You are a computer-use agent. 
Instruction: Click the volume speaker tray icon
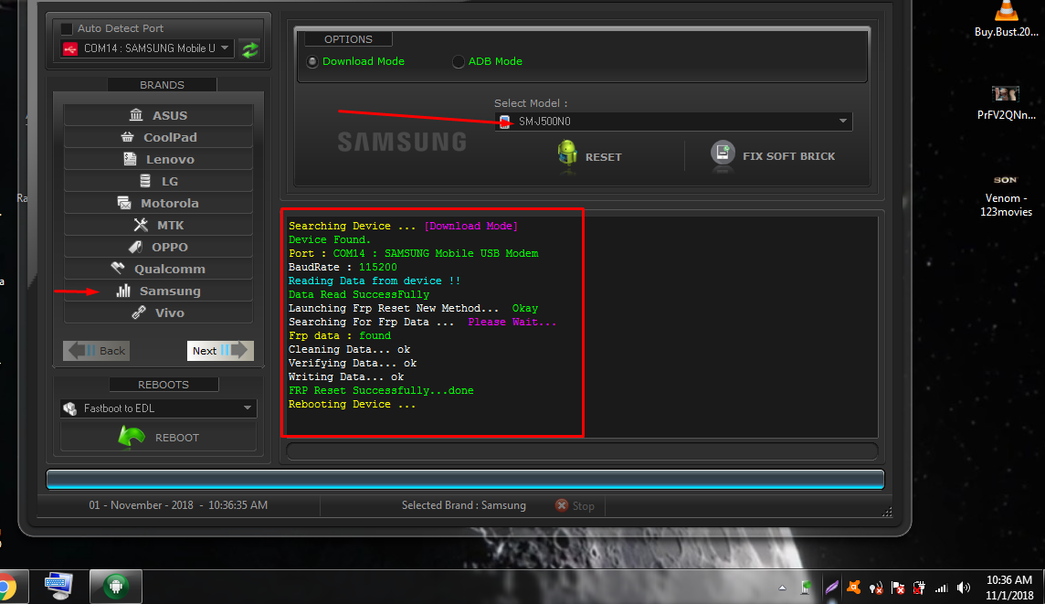pyautogui.click(x=963, y=588)
